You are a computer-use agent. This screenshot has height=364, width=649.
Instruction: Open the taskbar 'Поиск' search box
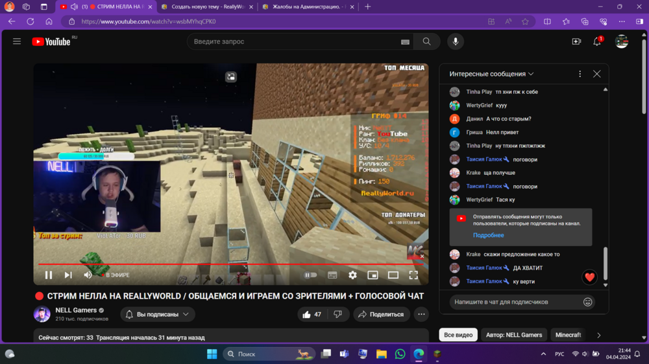(x=269, y=354)
